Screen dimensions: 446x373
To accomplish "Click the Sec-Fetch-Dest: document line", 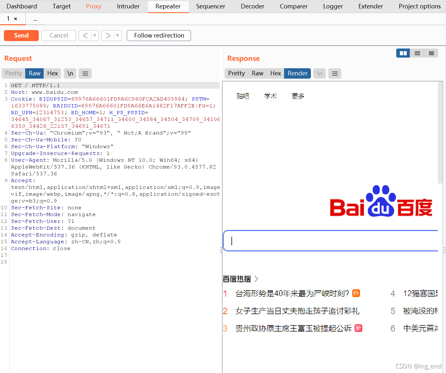I will pos(53,228).
